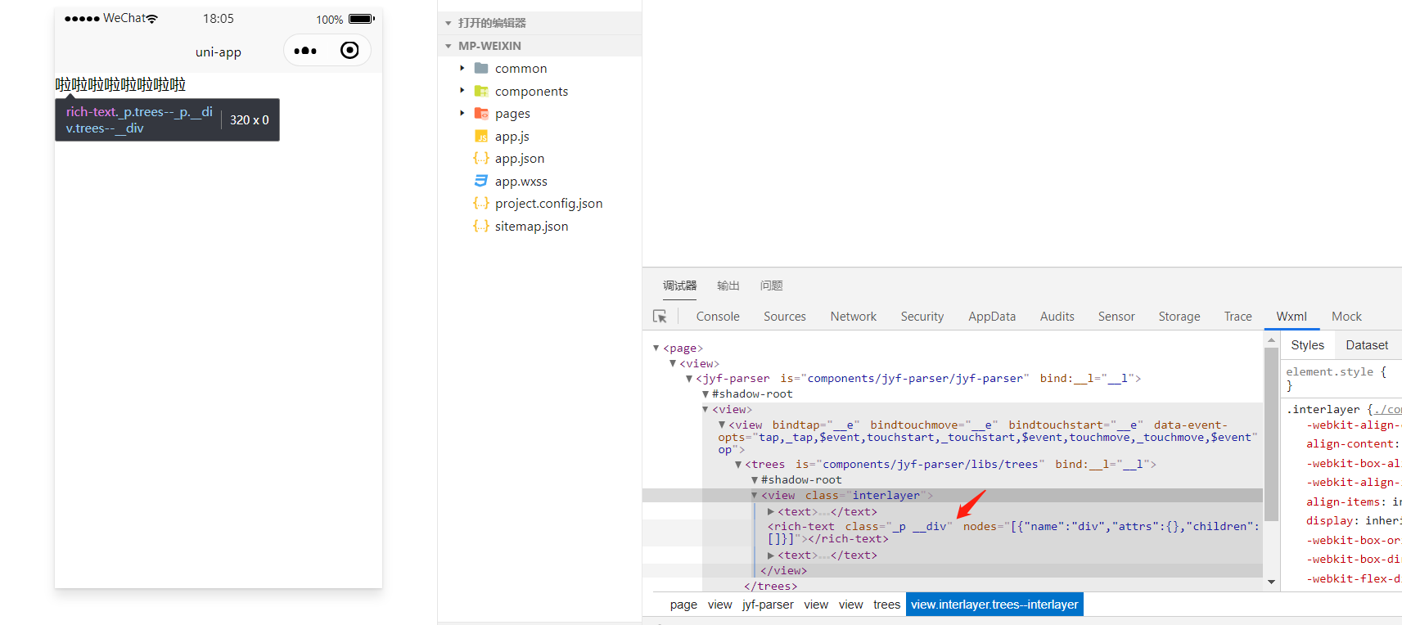Click the display: inherit style property
Screen dimensions: 1402x625
(x=1353, y=520)
